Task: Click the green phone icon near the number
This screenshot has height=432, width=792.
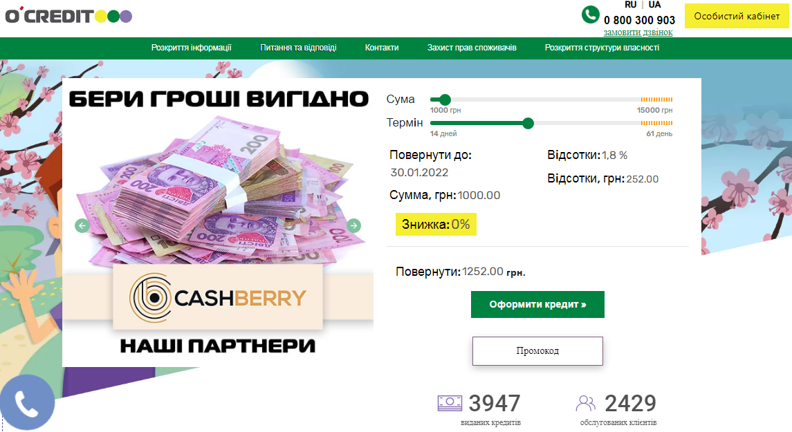Action: click(x=591, y=15)
